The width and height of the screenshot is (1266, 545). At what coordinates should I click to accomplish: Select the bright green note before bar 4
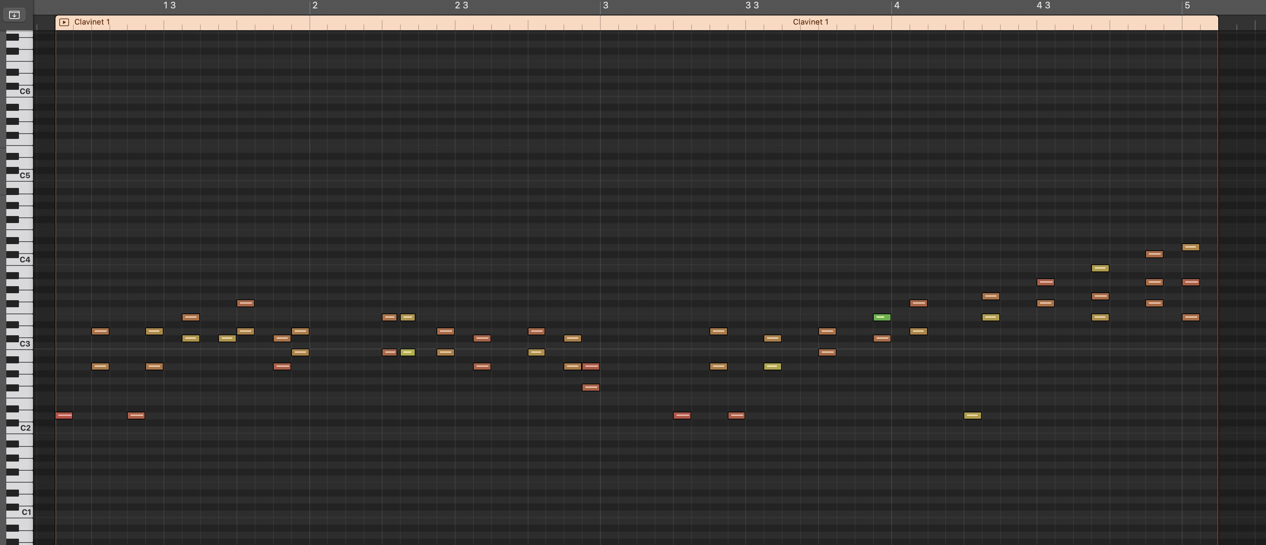[882, 317]
